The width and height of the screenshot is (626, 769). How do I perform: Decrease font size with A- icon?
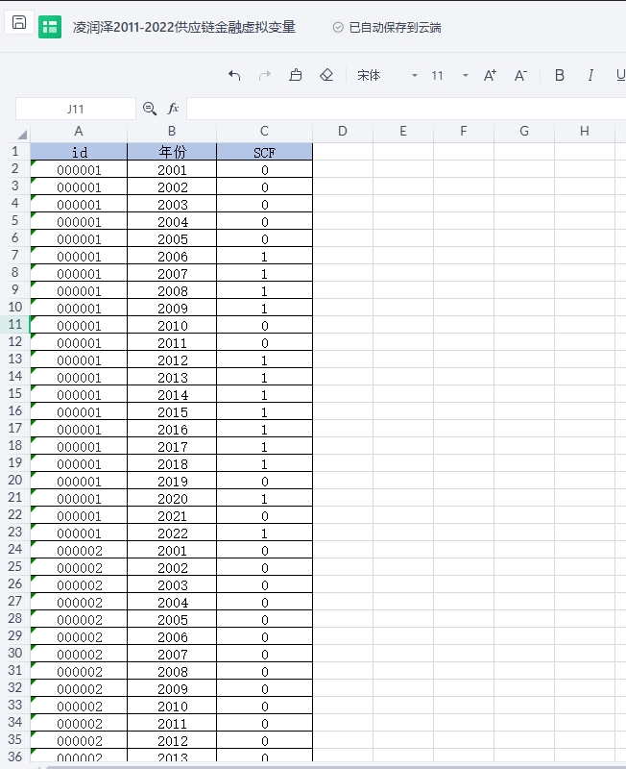pos(520,76)
